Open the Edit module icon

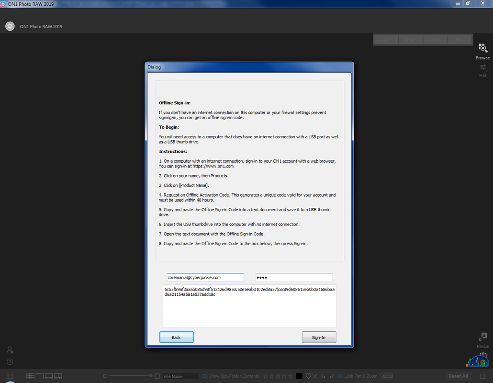(483, 68)
